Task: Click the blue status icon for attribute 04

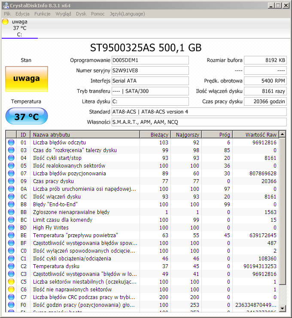Action: point(11,158)
